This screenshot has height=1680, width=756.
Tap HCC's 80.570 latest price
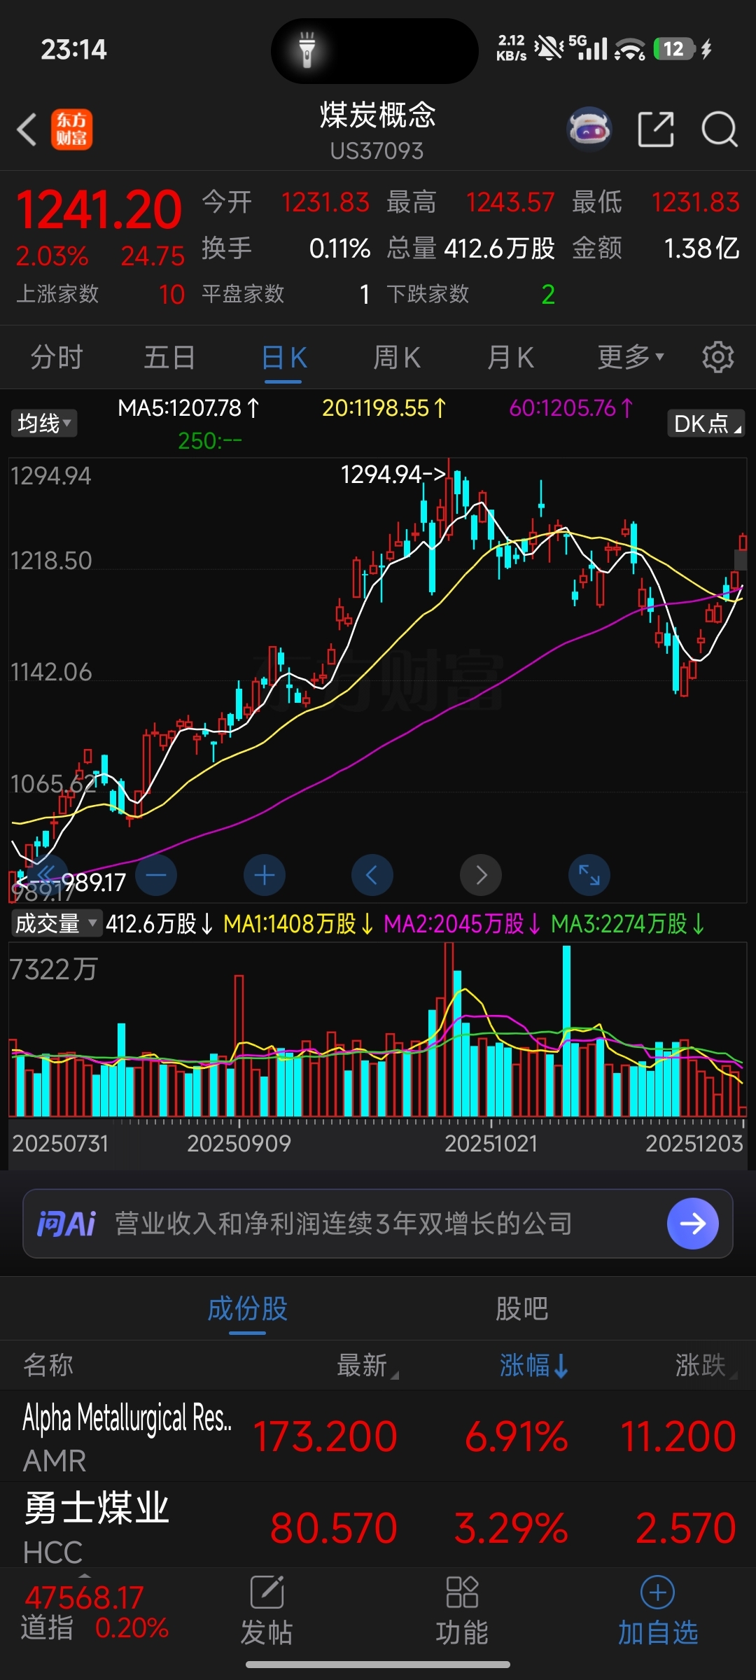333,1527
